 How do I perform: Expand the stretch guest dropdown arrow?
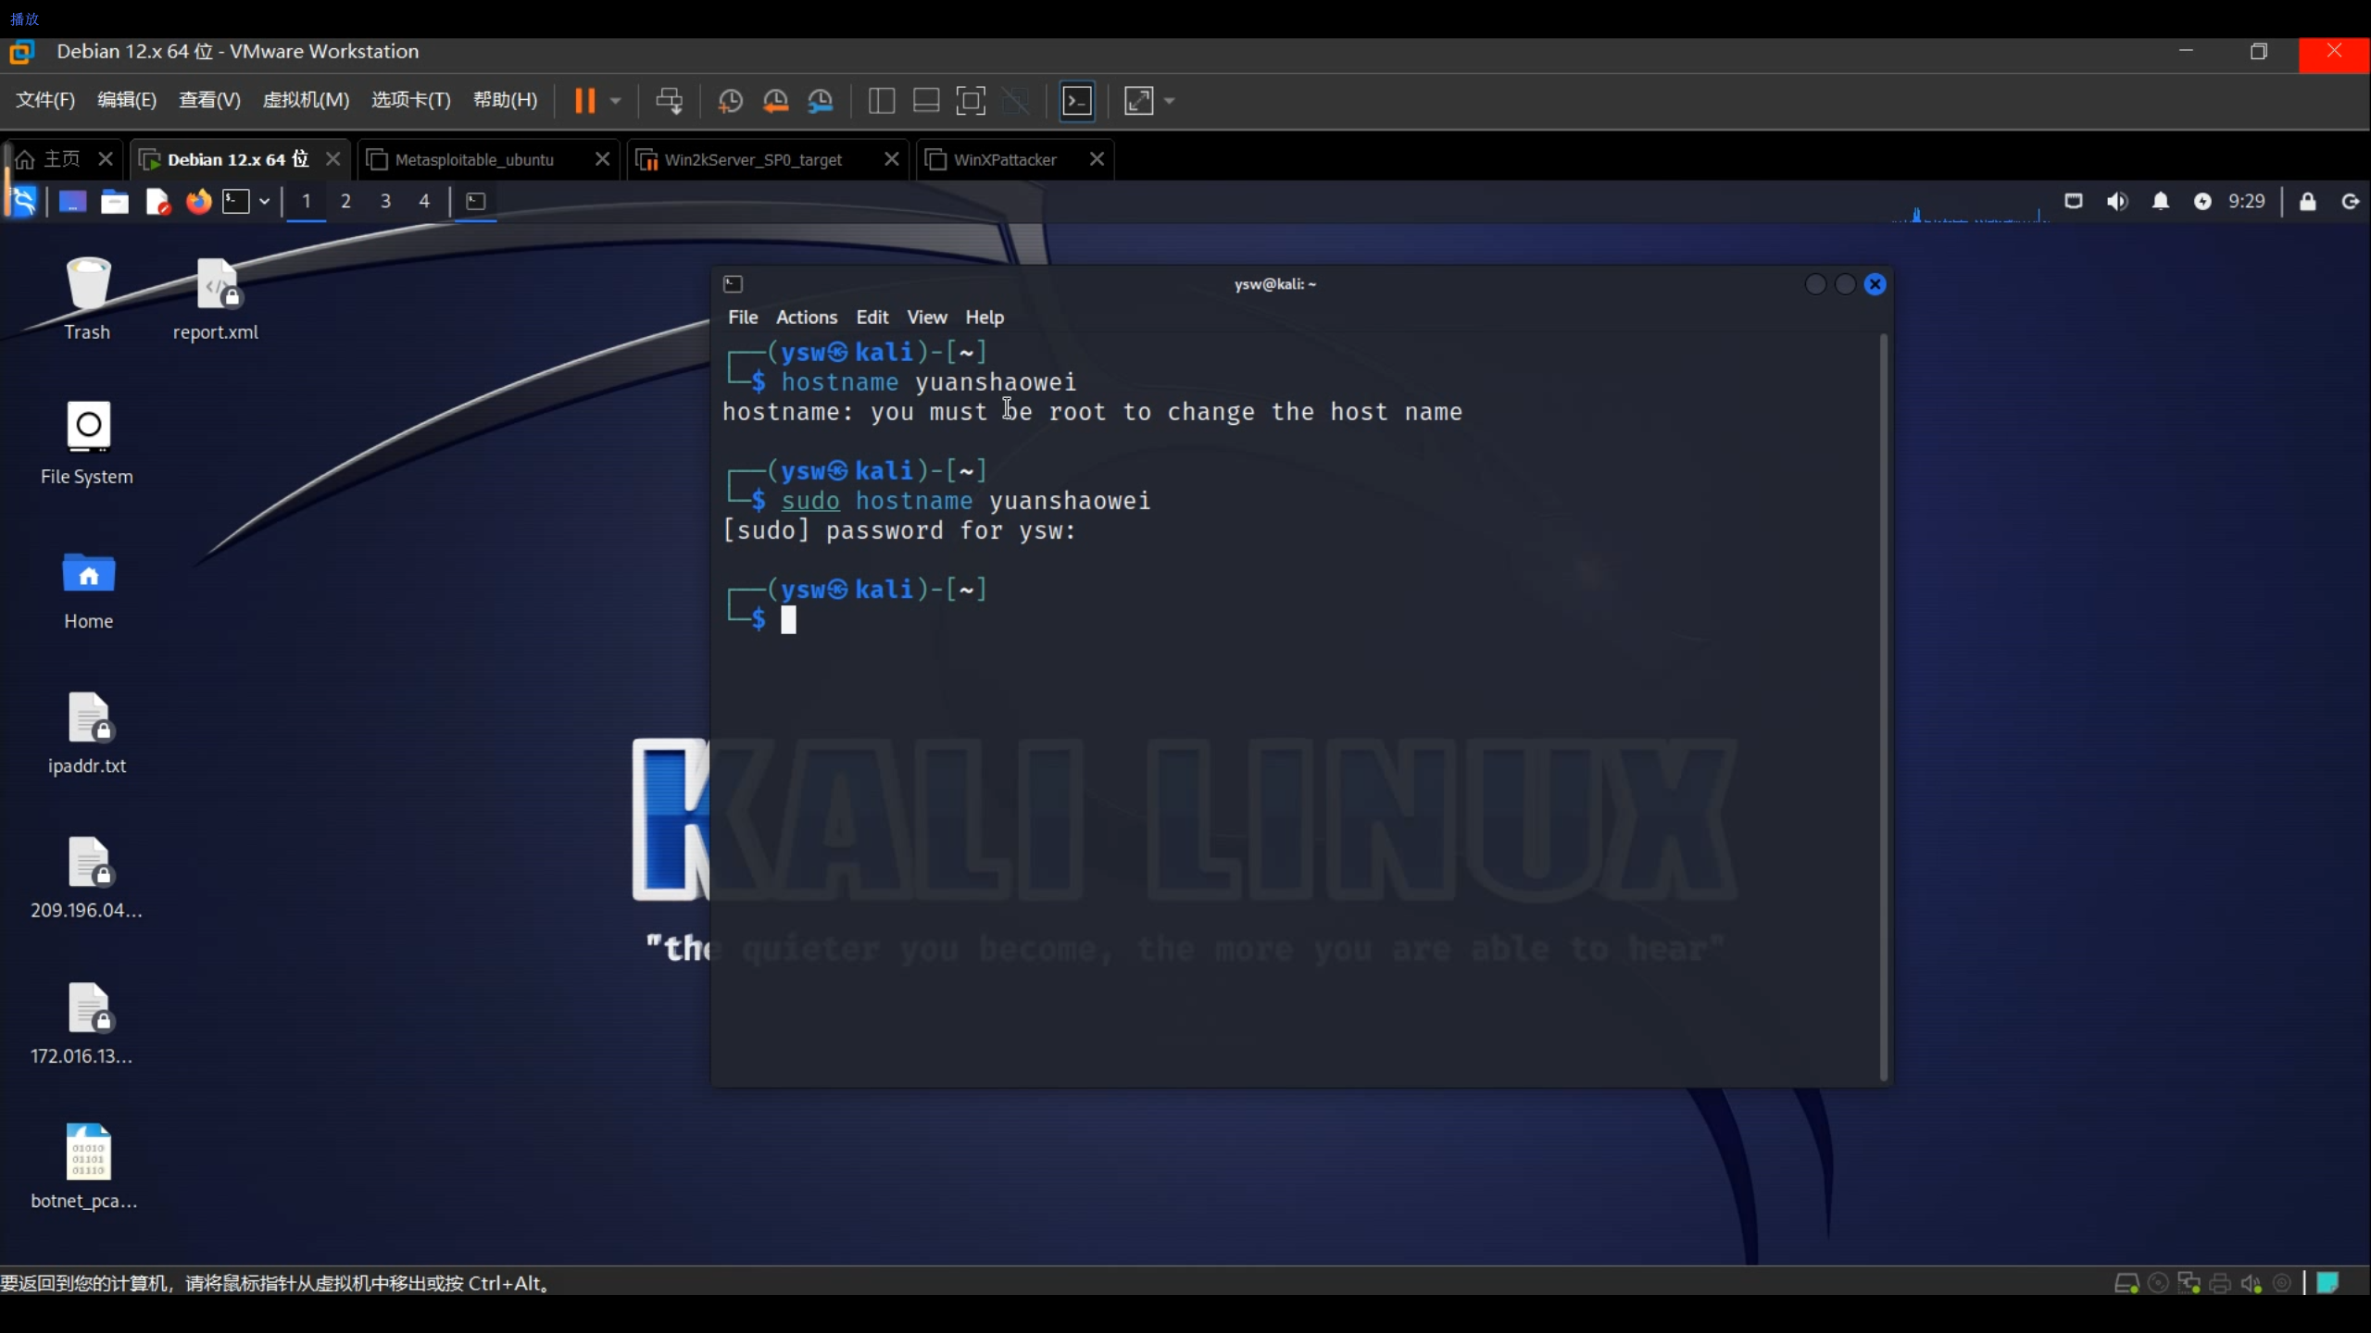click(x=1170, y=101)
